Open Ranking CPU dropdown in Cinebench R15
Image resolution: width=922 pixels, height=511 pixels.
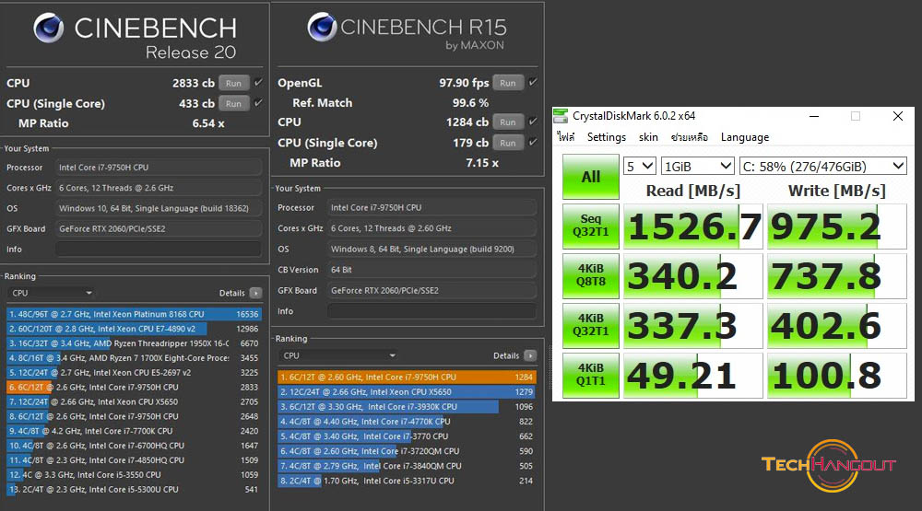pos(338,355)
